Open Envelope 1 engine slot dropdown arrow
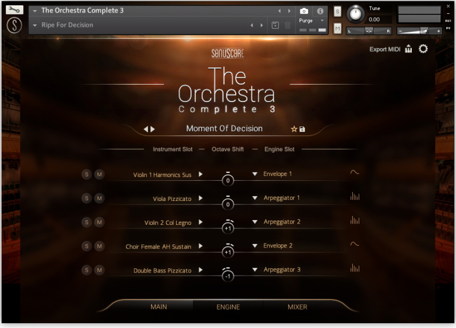Viewport: 456px width, 328px height. tap(255, 174)
